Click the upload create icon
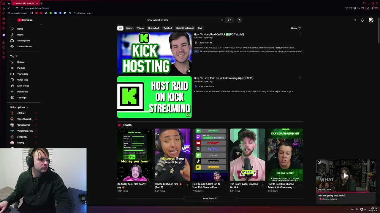Screen dimensions: 380x213 (x=355, y=20)
